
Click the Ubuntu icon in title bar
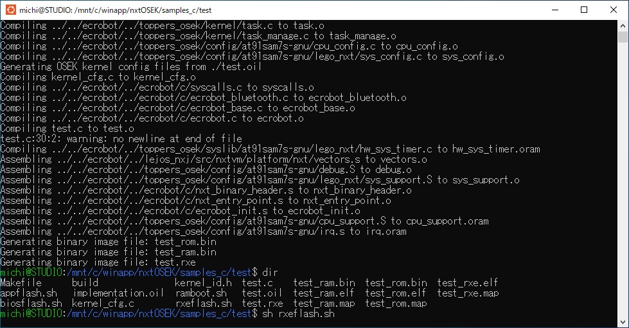[11, 10]
